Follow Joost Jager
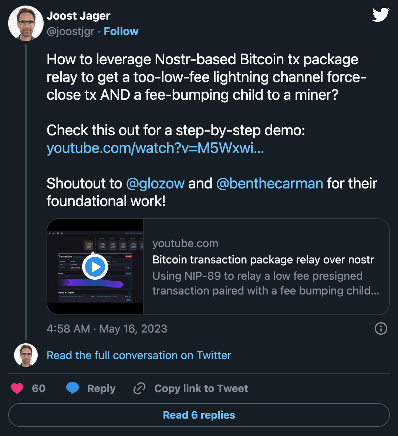This screenshot has width=398, height=436. [x=121, y=31]
